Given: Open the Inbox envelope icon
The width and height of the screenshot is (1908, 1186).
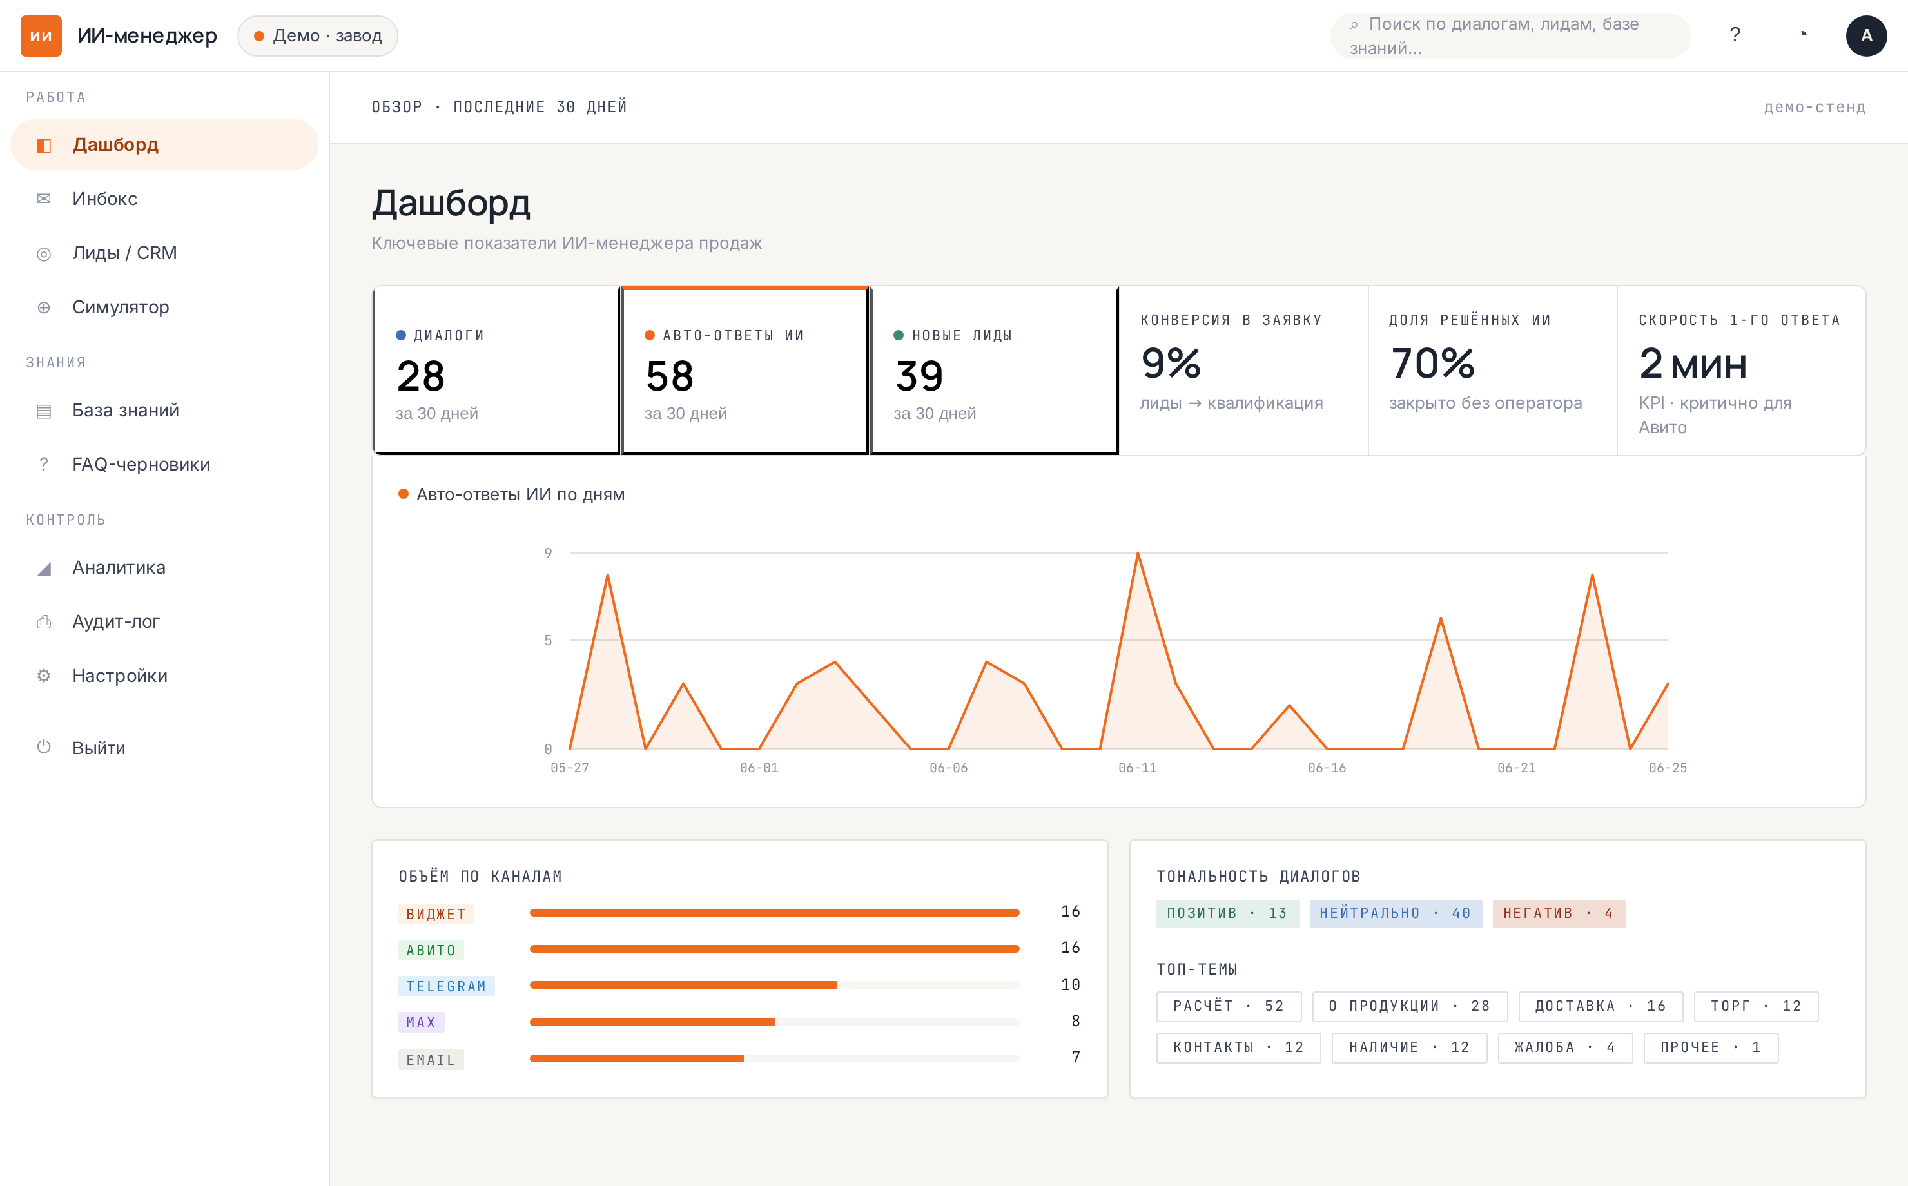Looking at the screenshot, I should click(x=44, y=199).
